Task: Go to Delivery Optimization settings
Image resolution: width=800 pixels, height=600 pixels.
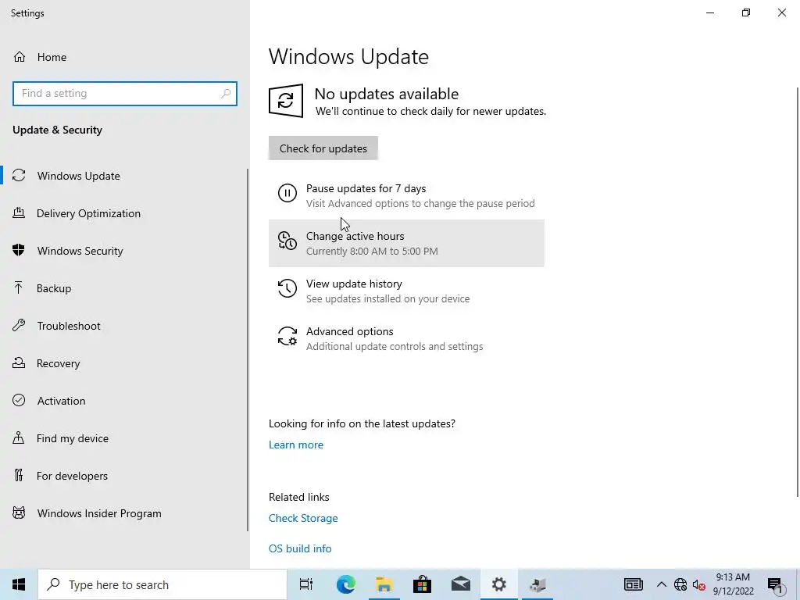Action: pos(123,213)
